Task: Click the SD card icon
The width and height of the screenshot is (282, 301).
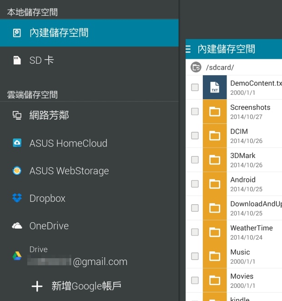Action: pyautogui.click(x=17, y=60)
